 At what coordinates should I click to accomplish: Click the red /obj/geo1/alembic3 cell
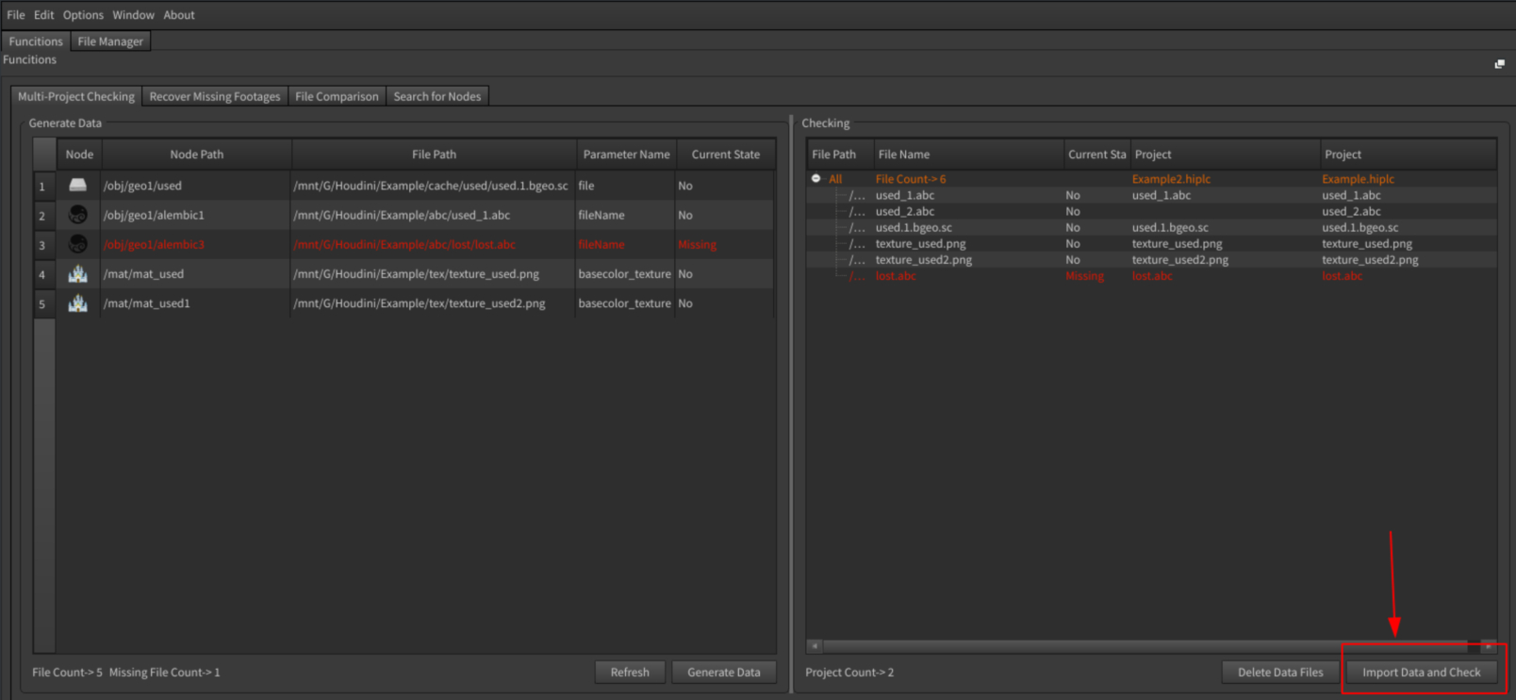coord(196,244)
